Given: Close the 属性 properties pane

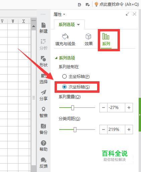Looking at the screenshot, I should pyautogui.click(x=134, y=14).
